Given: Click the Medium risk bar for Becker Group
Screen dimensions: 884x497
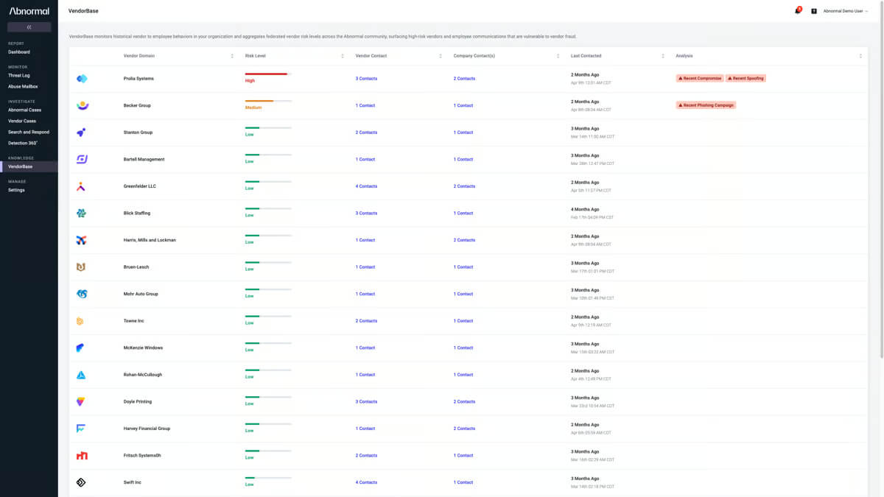Looking at the screenshot, I should pyautogui.click(x=268, y=101).
